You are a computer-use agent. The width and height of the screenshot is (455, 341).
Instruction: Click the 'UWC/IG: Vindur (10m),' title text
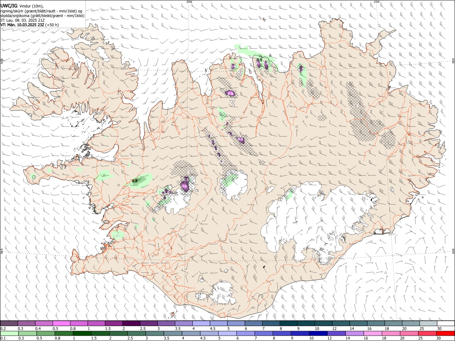tap(22, 6)
